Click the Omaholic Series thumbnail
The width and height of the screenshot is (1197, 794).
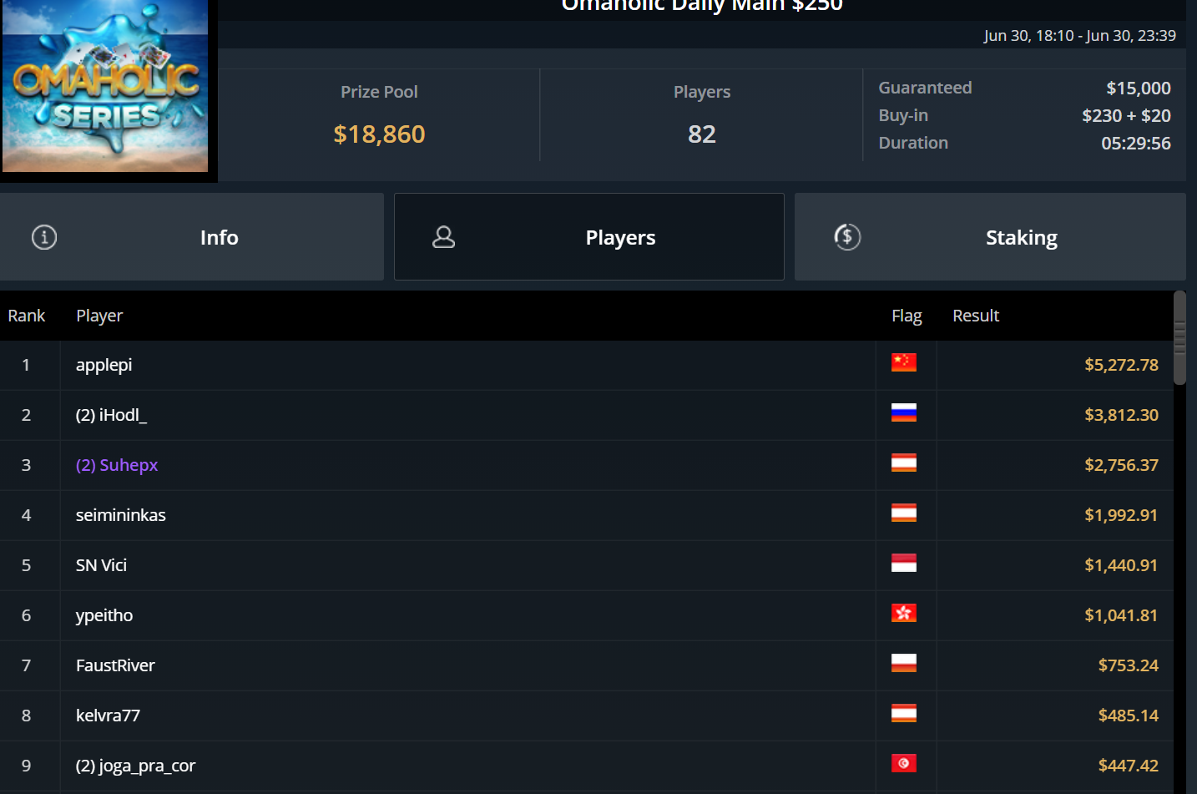pyautogui.click(x=105, y=86)
